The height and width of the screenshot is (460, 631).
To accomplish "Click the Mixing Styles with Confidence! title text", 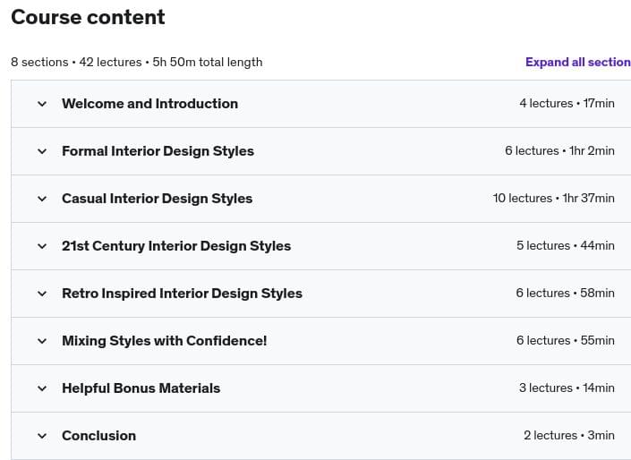I will 164,341.
